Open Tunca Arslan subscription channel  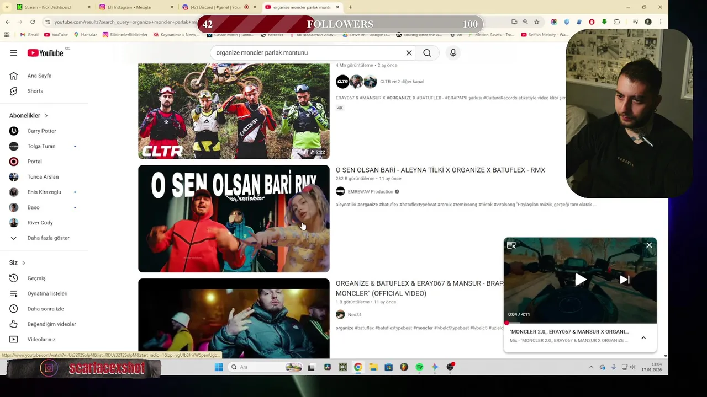point(44,177)
